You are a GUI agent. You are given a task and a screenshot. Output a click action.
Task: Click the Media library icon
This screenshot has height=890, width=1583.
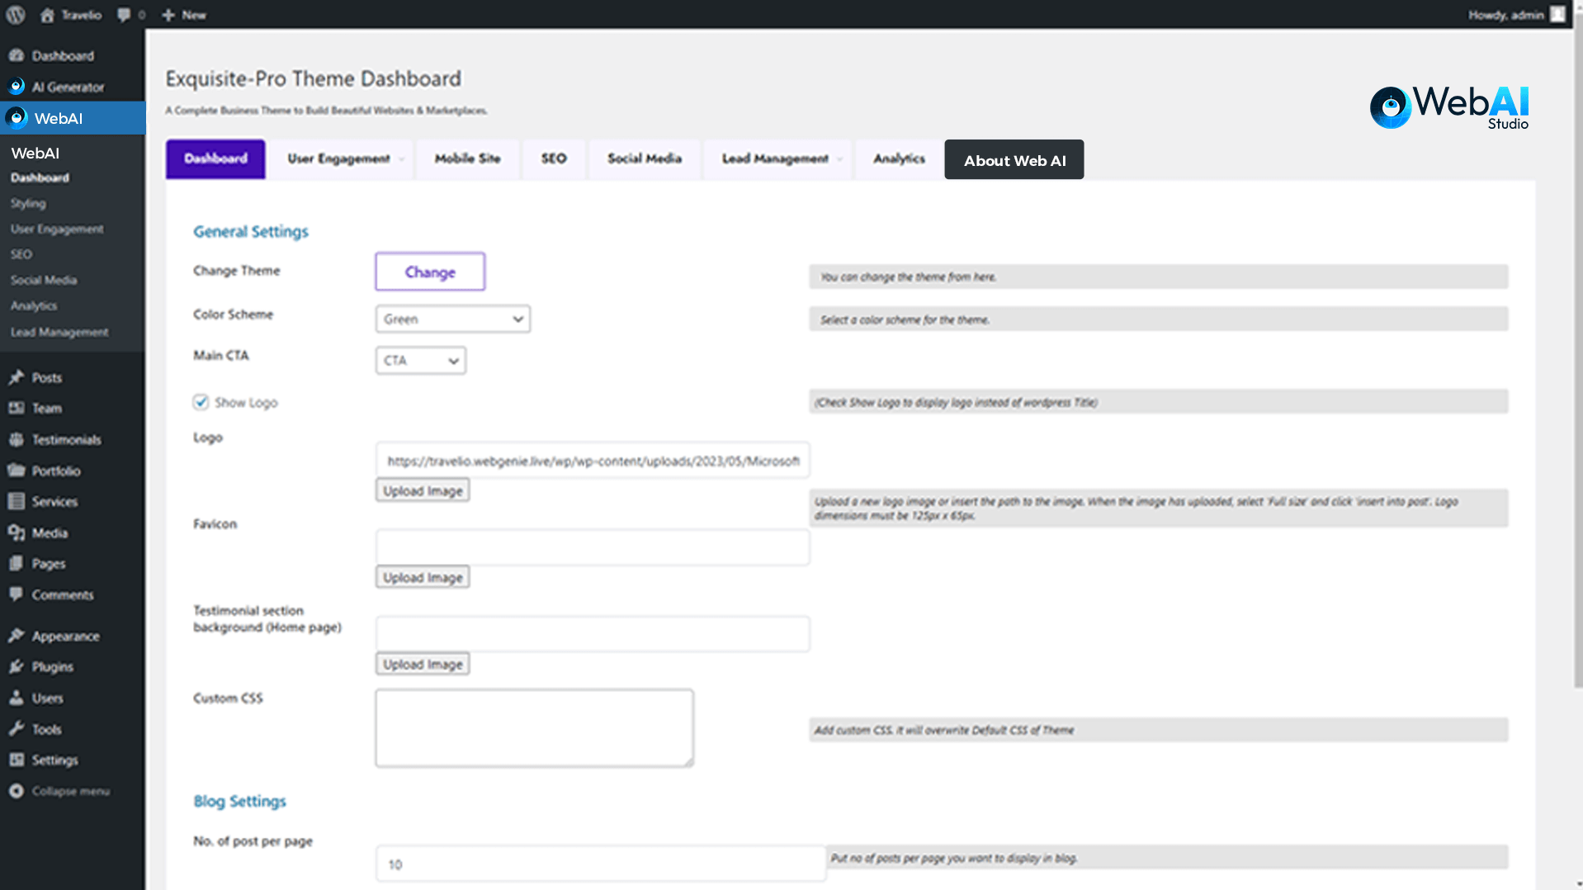click(x=16, y=533)
